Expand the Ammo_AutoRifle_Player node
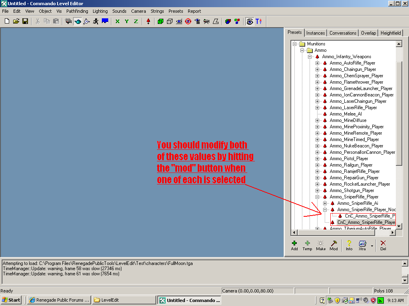Screen dimensions: 409x306 pyautogui.click(x=318, y=63)
